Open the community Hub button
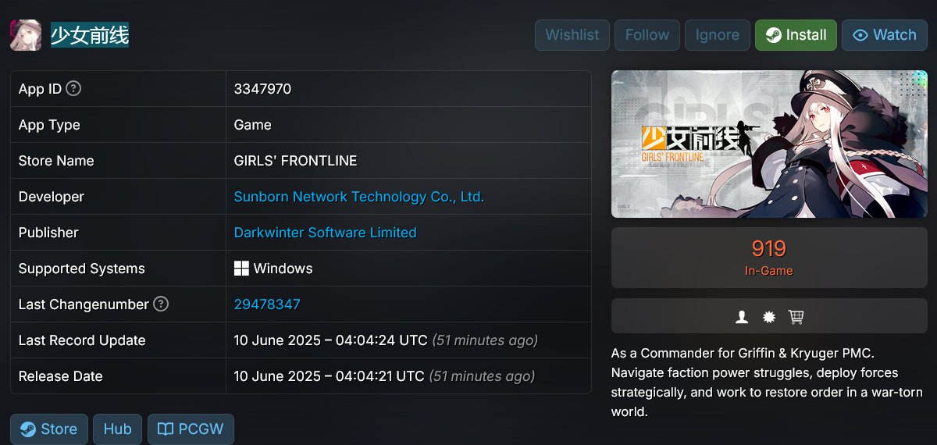 click(x=118, y=429)
